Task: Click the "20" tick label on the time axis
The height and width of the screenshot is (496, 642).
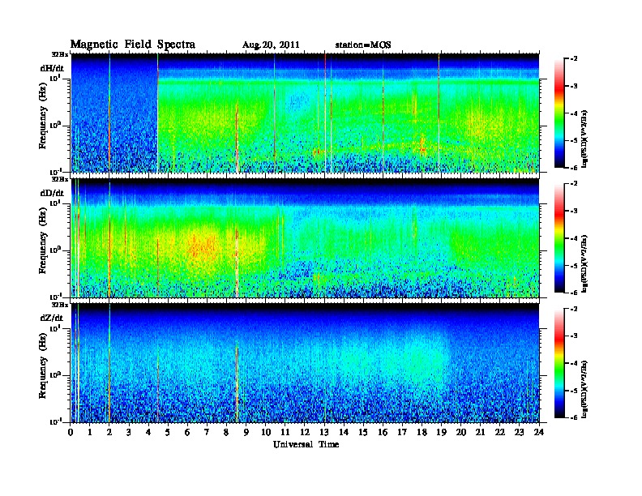Action: [460, 433]
